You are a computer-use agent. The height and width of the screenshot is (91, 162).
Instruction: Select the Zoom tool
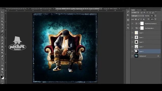(x=2, y=72)
